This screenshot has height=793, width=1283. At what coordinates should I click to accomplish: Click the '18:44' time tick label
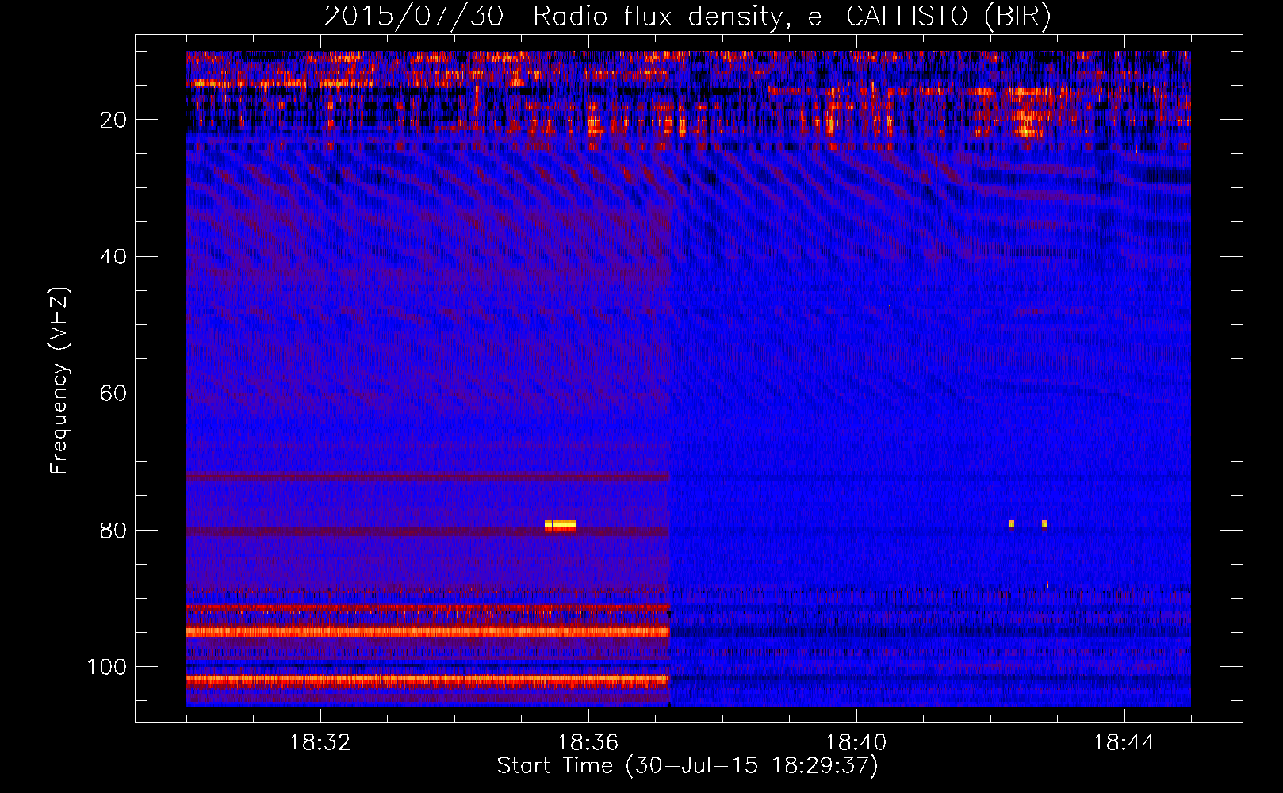click(1124, 743)
